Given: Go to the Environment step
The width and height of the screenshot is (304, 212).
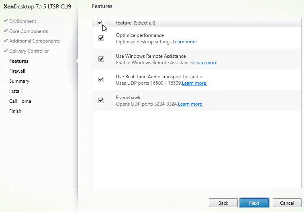Looking at the screenshot, I should tap(22, 21).
